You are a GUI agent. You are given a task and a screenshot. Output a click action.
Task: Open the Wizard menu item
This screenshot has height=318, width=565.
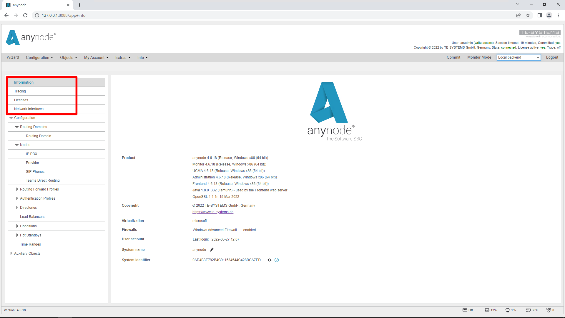pyautogui.click(x=13, y=57)
